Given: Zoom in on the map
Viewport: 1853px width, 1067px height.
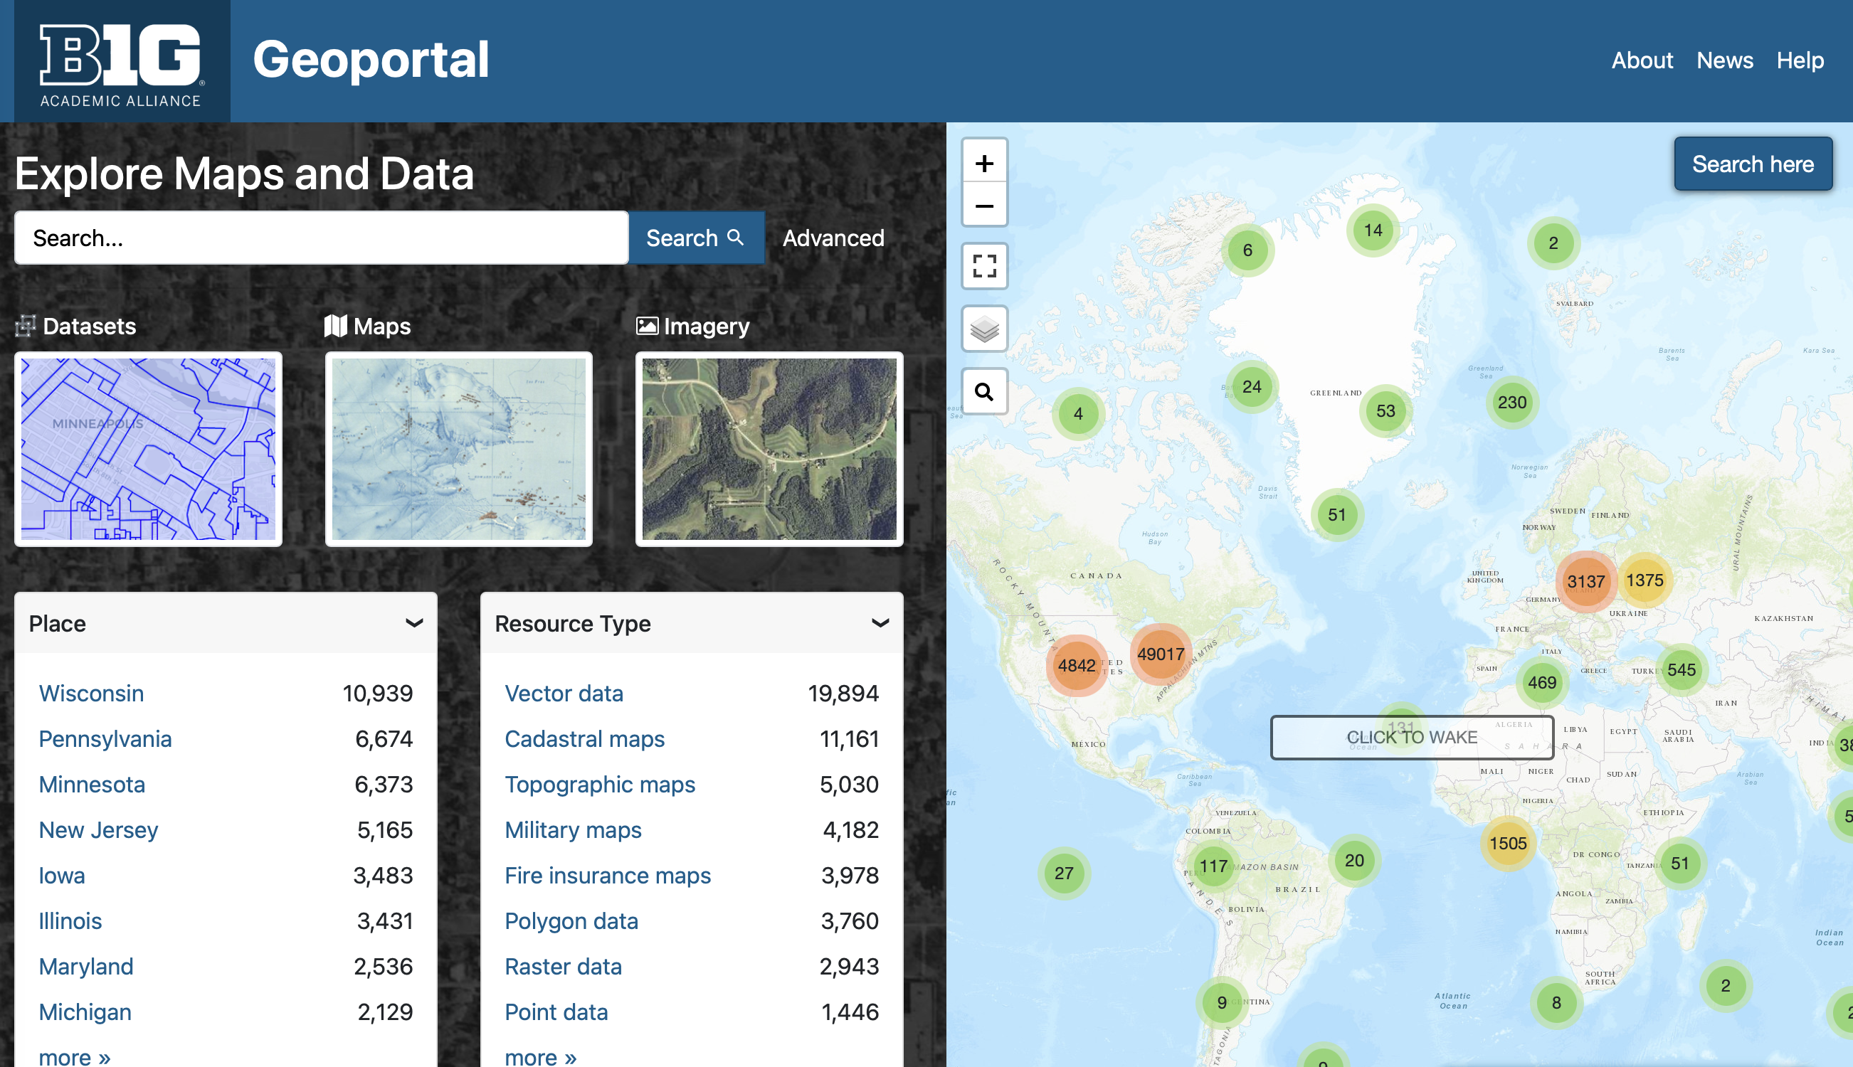Looking at the screenshot, I should [x=984, y=163].
